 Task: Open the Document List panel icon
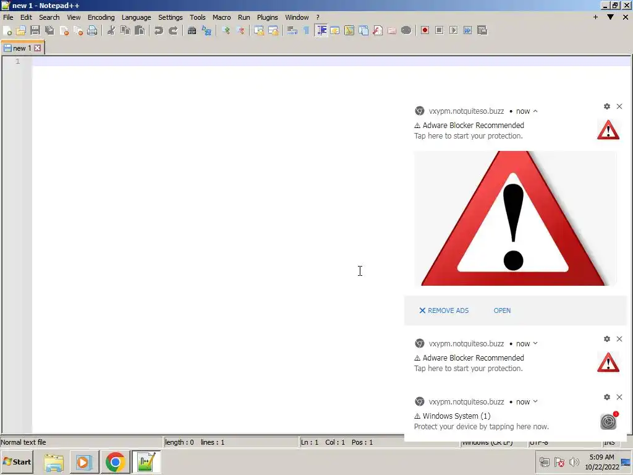[x=363, y=31]
